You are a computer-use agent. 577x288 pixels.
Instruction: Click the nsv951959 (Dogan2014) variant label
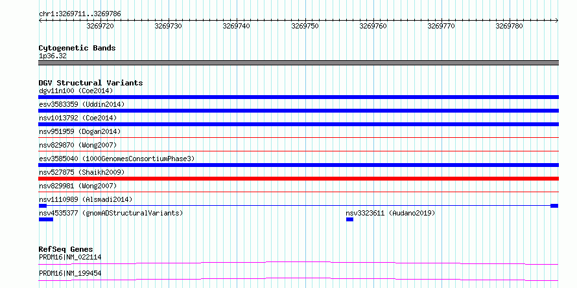click(x=80, y=131)
